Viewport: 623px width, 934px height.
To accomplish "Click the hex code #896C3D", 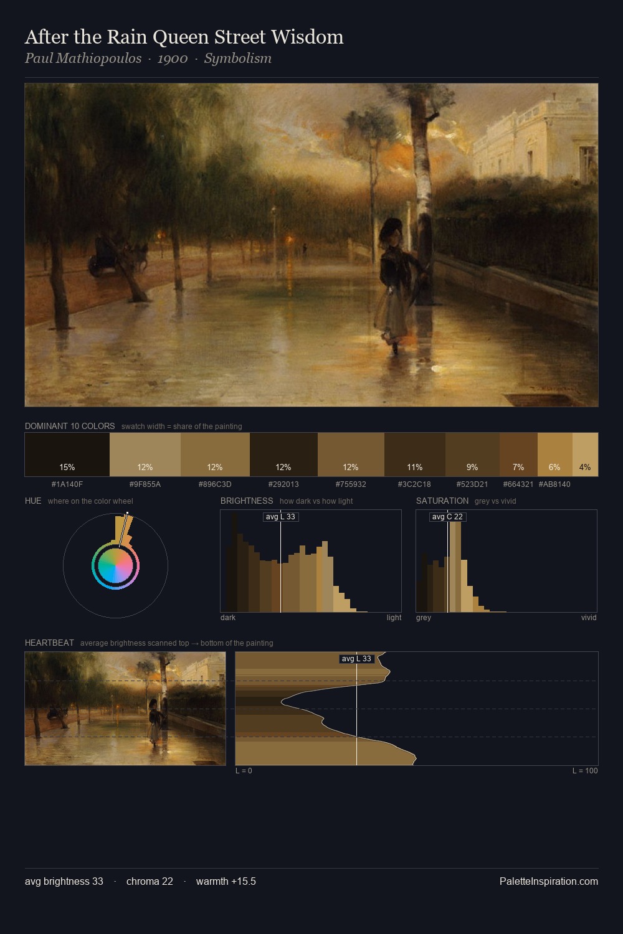I will (215, 484).
